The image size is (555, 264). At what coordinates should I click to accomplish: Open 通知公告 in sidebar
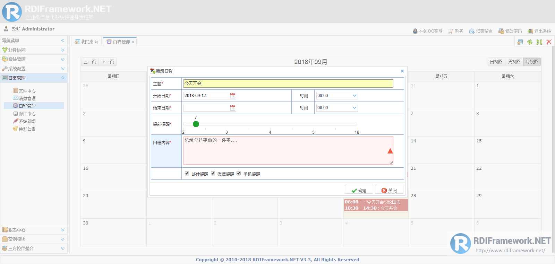[x=24, y=129]
